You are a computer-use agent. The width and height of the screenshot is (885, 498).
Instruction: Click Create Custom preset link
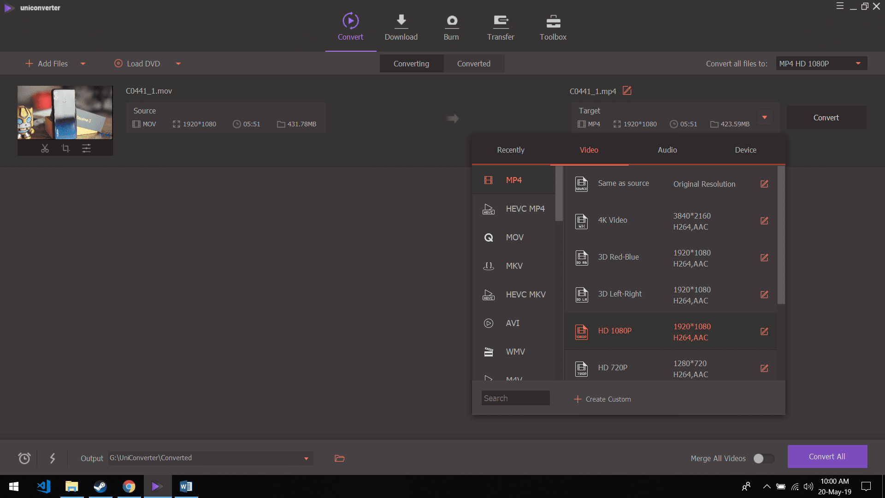[602, 399]
